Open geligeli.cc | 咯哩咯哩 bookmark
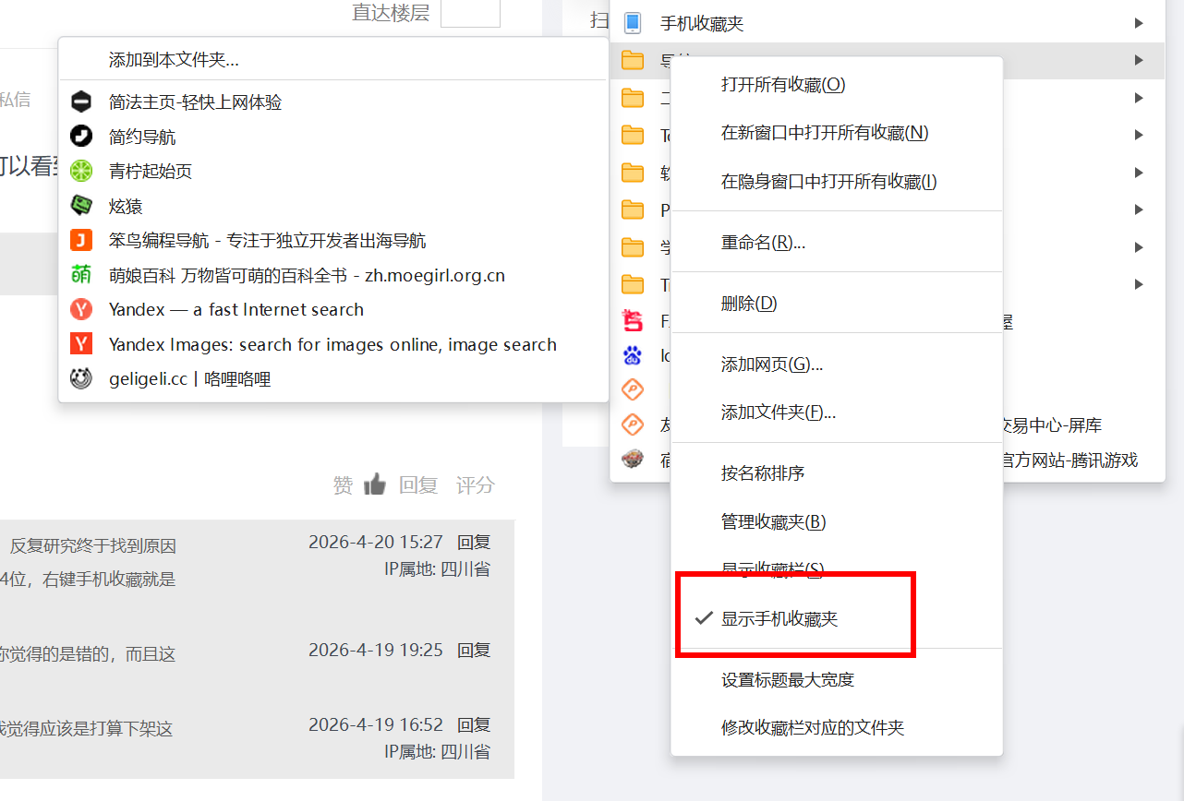Image resolution: width=1184 pixels, height=801 pixels. [x=333, y=378]
